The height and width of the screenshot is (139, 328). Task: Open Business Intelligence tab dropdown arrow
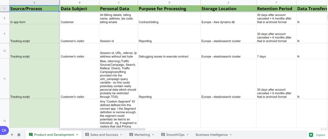(x=231, y=135)
